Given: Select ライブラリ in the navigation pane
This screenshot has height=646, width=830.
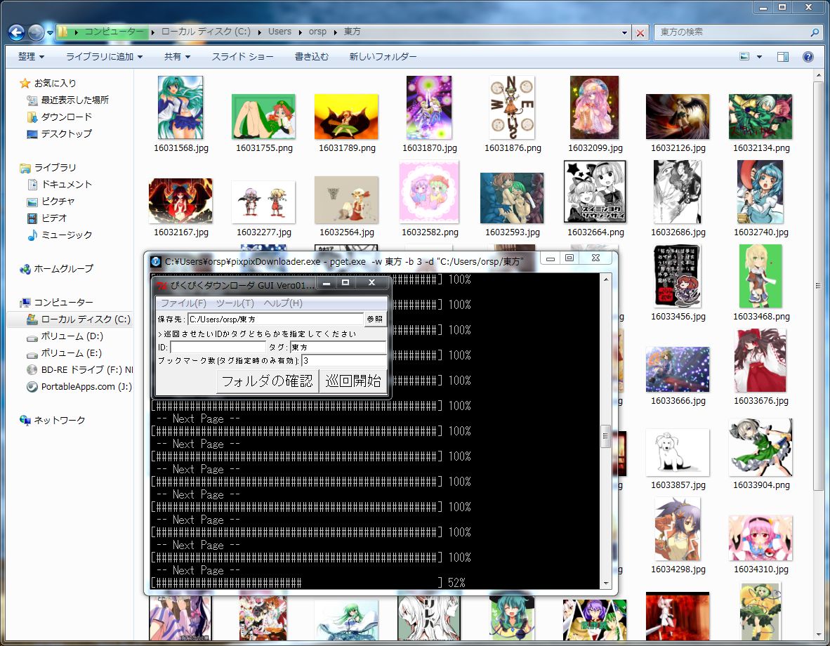Looking at the screenshot, I should coord(55,168).
